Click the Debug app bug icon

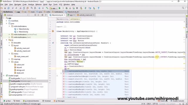pos(67,8)
